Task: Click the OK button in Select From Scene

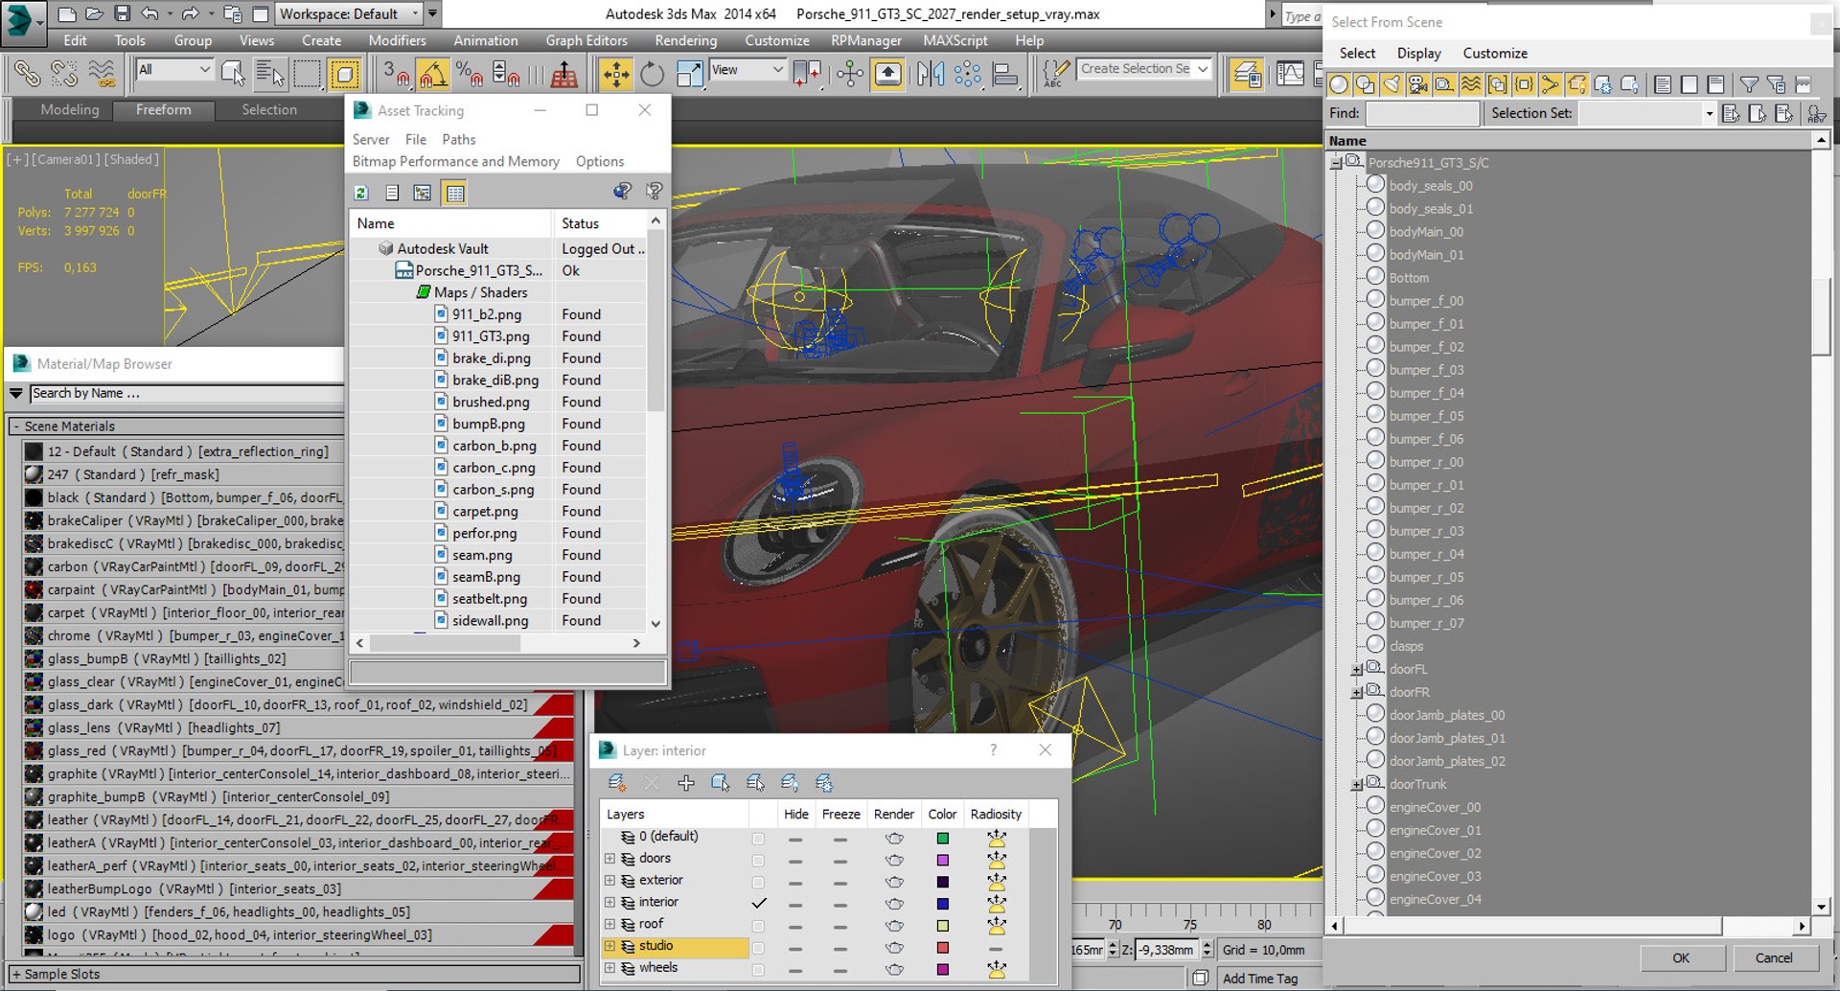Action: tap(1681, 957)
